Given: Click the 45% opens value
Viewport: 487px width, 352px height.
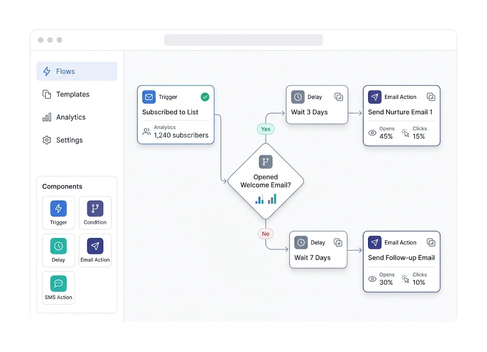Looking at the screenshot, I should tap(386, 136).
